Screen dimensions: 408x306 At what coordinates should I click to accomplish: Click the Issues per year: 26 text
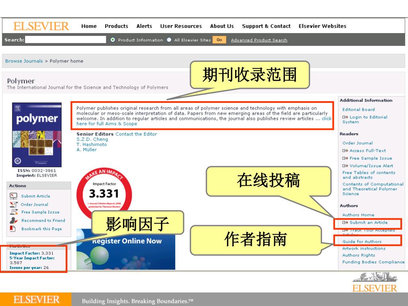(29, 267)
